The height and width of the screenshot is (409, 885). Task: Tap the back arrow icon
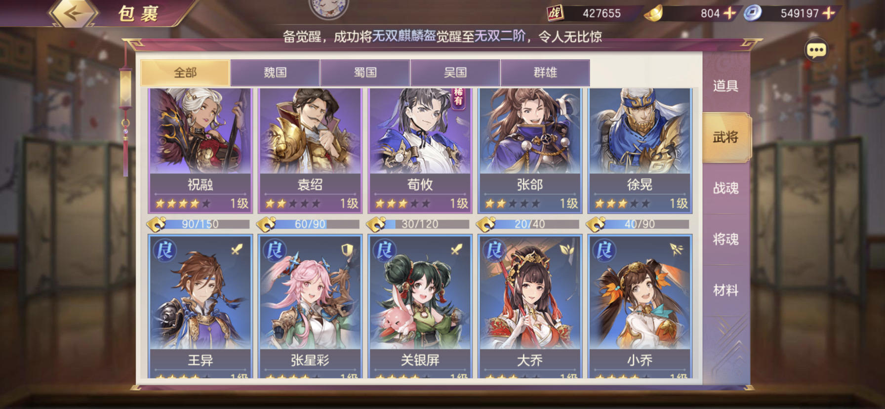click(x=72, y=13)
